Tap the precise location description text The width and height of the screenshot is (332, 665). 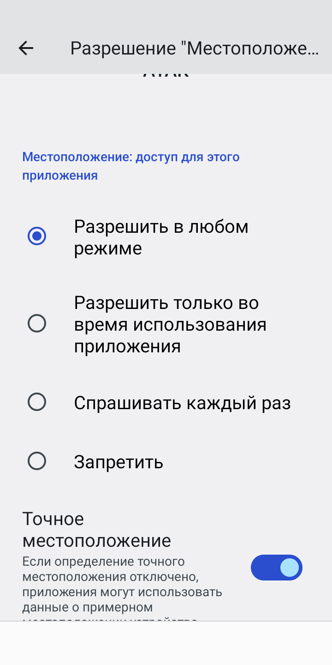122,584
